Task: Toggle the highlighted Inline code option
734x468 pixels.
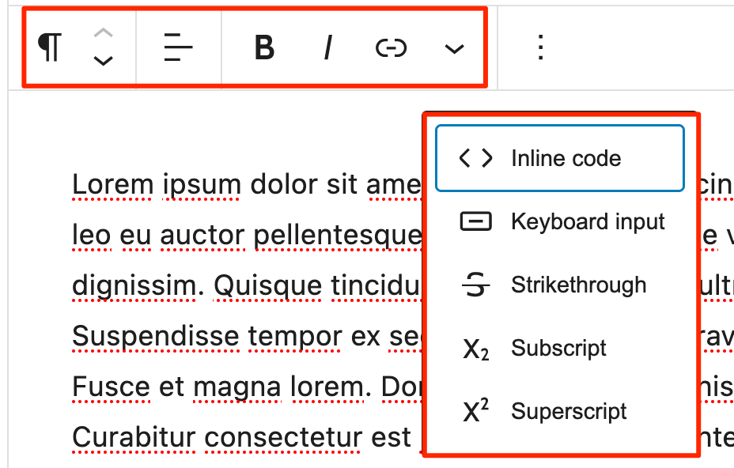Action: pos(558,158)
